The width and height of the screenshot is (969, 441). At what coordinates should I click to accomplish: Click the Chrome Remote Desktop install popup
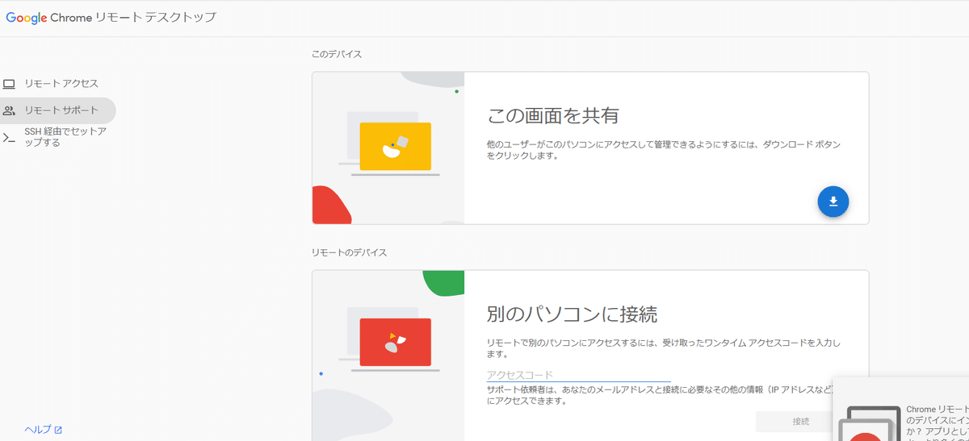pyautogui.click(x=900, y=410)
